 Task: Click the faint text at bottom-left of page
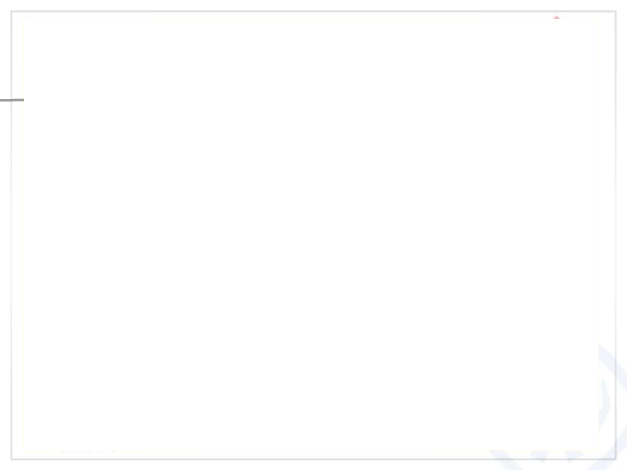click(89, 452)
